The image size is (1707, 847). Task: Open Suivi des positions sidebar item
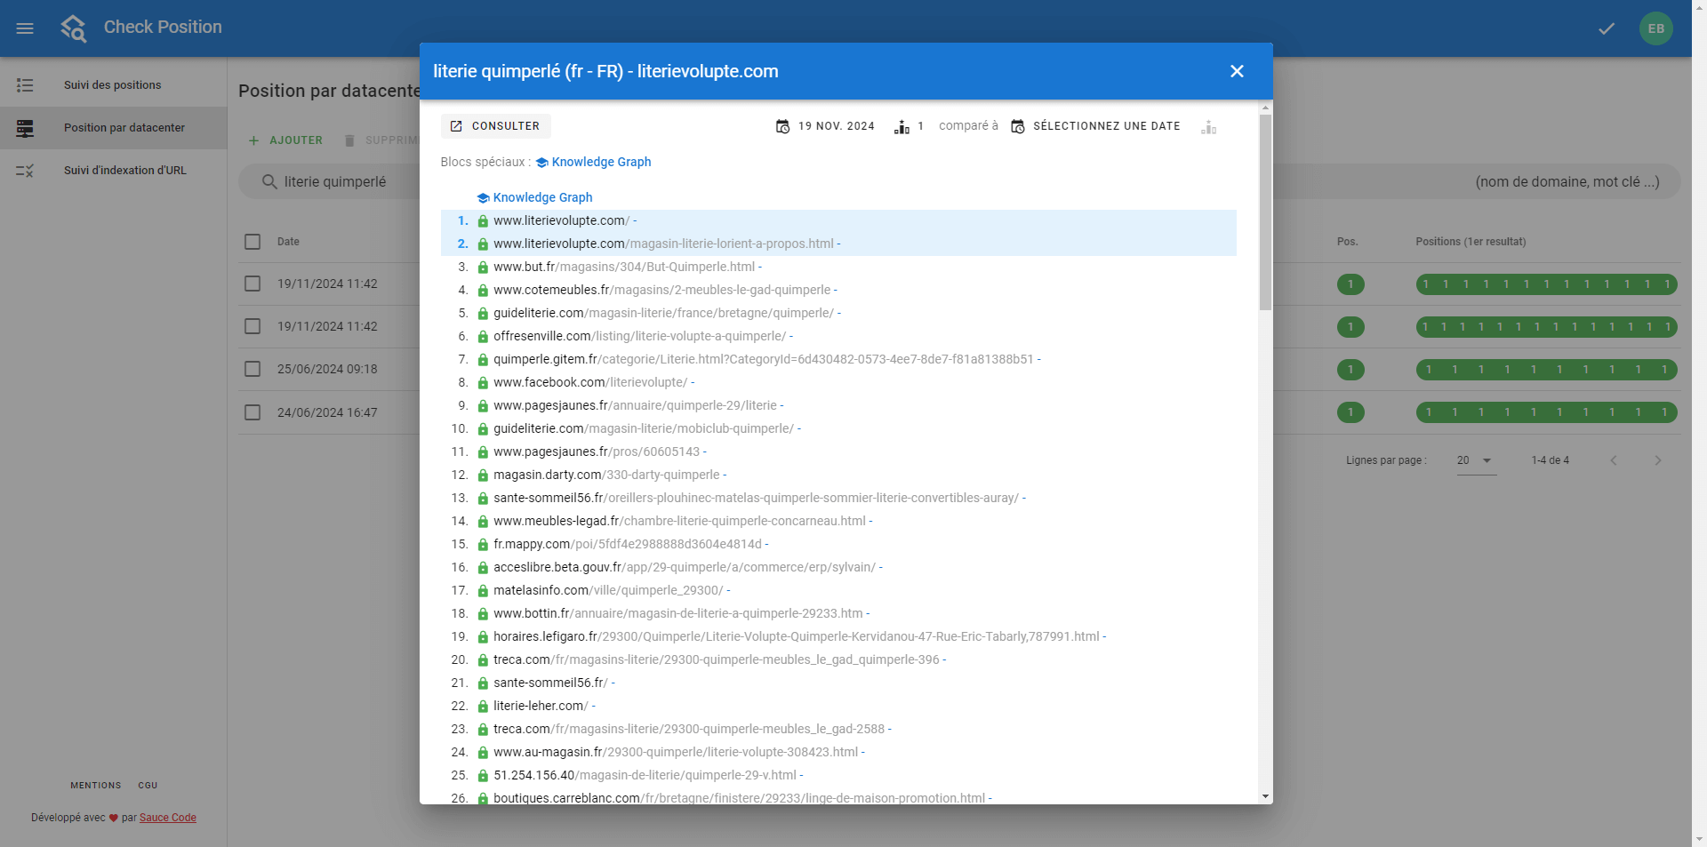click(113, 85)
